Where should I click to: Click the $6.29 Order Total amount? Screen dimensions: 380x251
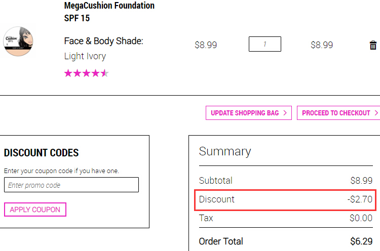click(361, 241)
